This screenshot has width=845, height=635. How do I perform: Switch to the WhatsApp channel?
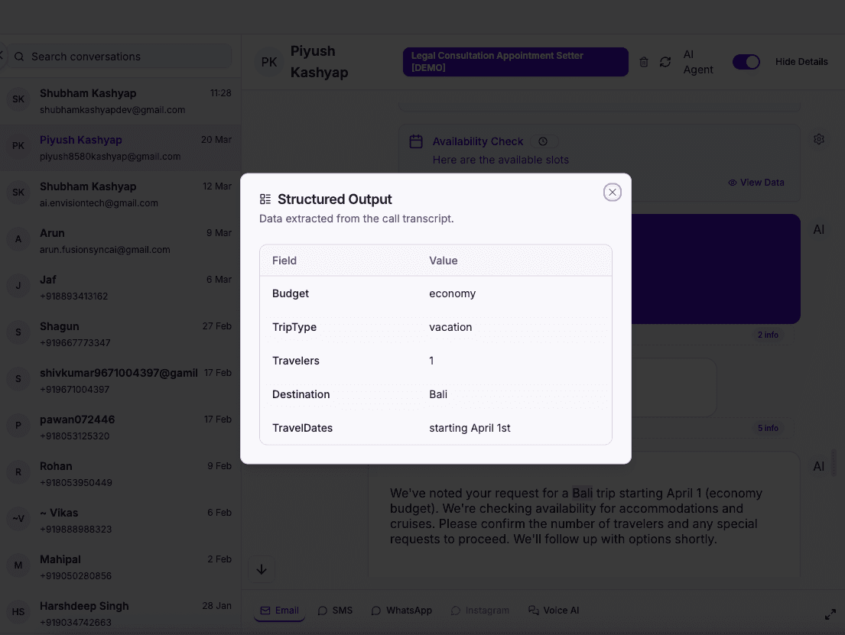(x=401, y=610)
